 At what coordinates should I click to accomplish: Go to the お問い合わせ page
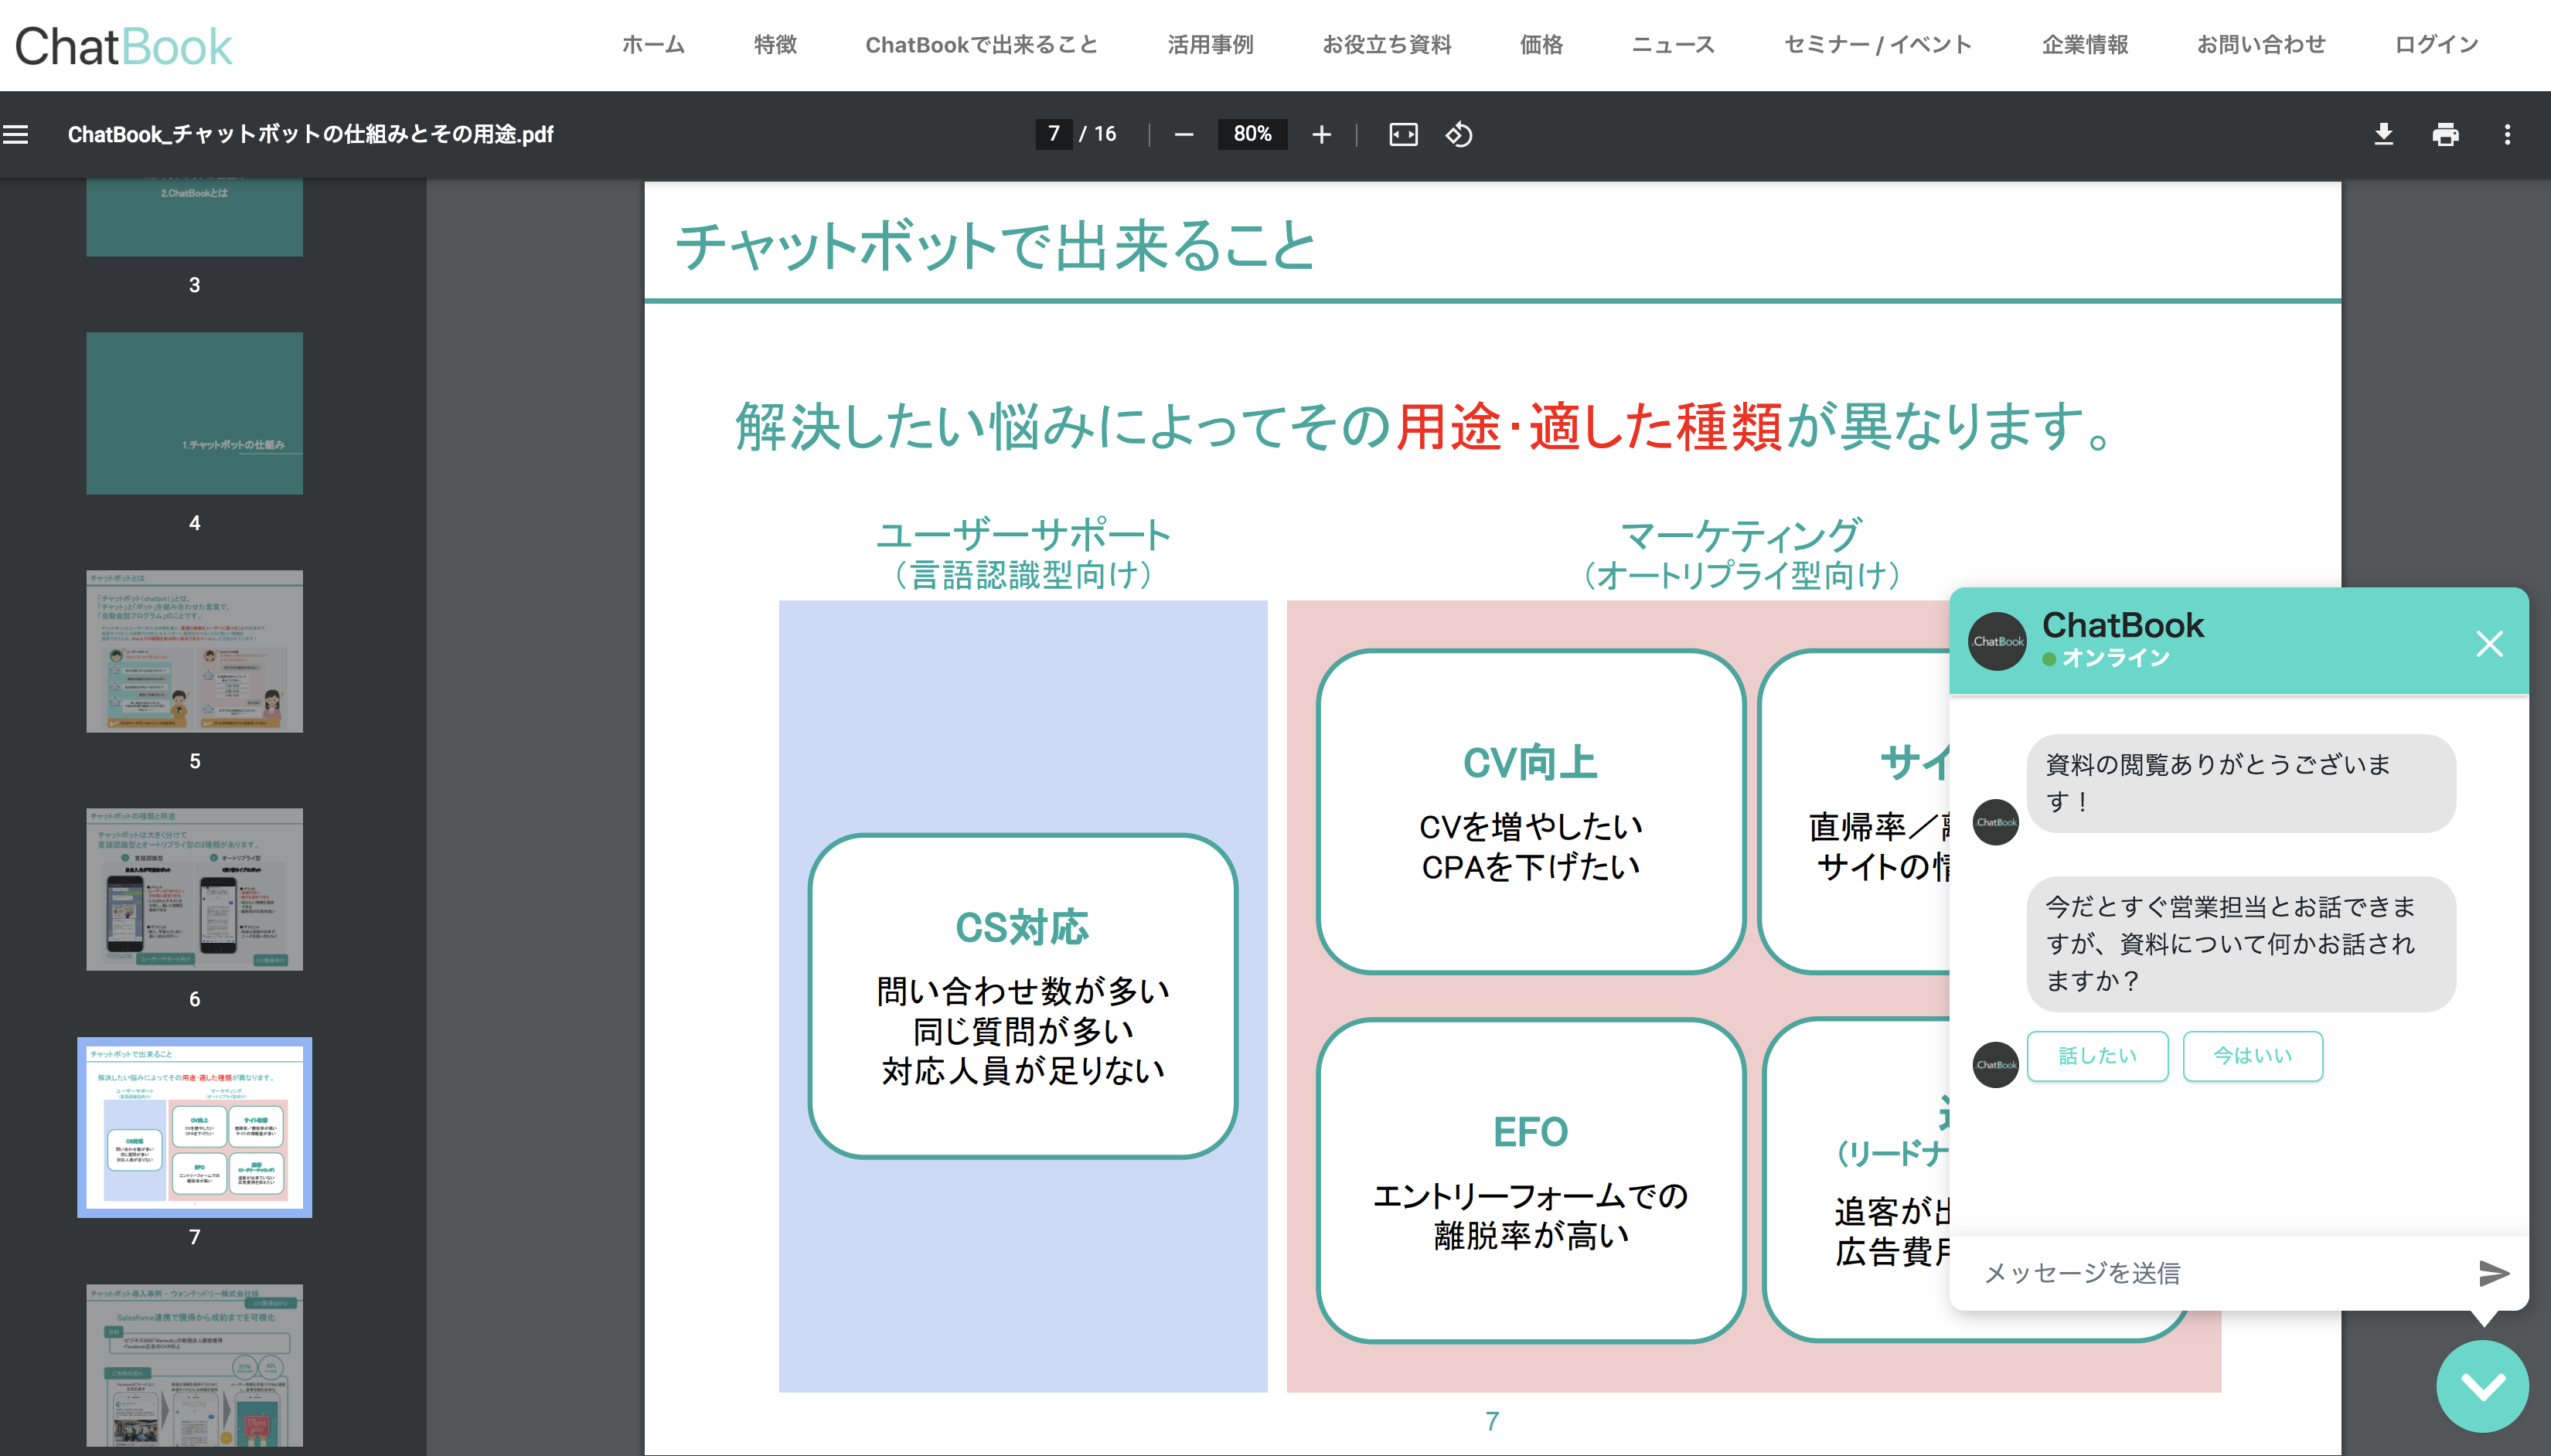[2261, 45]
